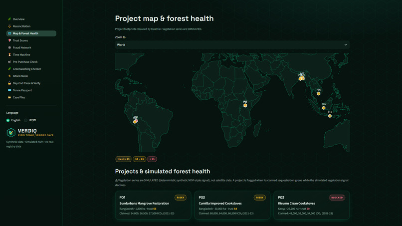Click the Pre-Purchase Check cart icon

tap(9, 62)
